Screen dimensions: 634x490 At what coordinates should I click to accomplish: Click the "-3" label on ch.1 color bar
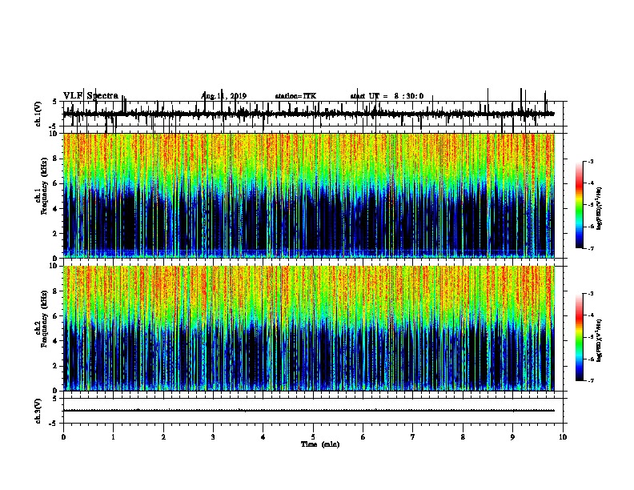[x=591, y=161]
